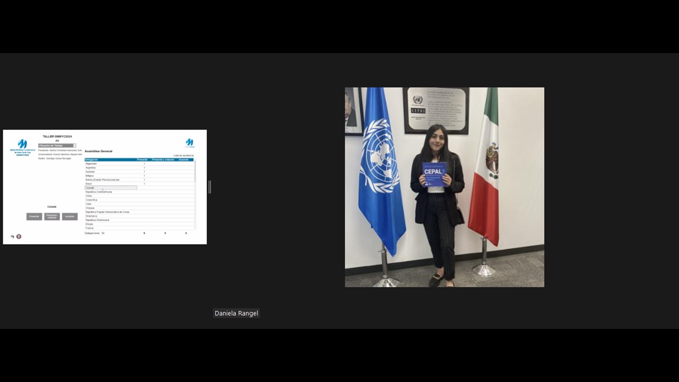Mark the delegation as Ausente
Image resolution: width=679 pixels, height=382 pixels.
[x=69, y=216]
